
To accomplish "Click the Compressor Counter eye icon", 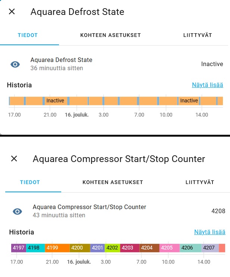I will (17, 211).
